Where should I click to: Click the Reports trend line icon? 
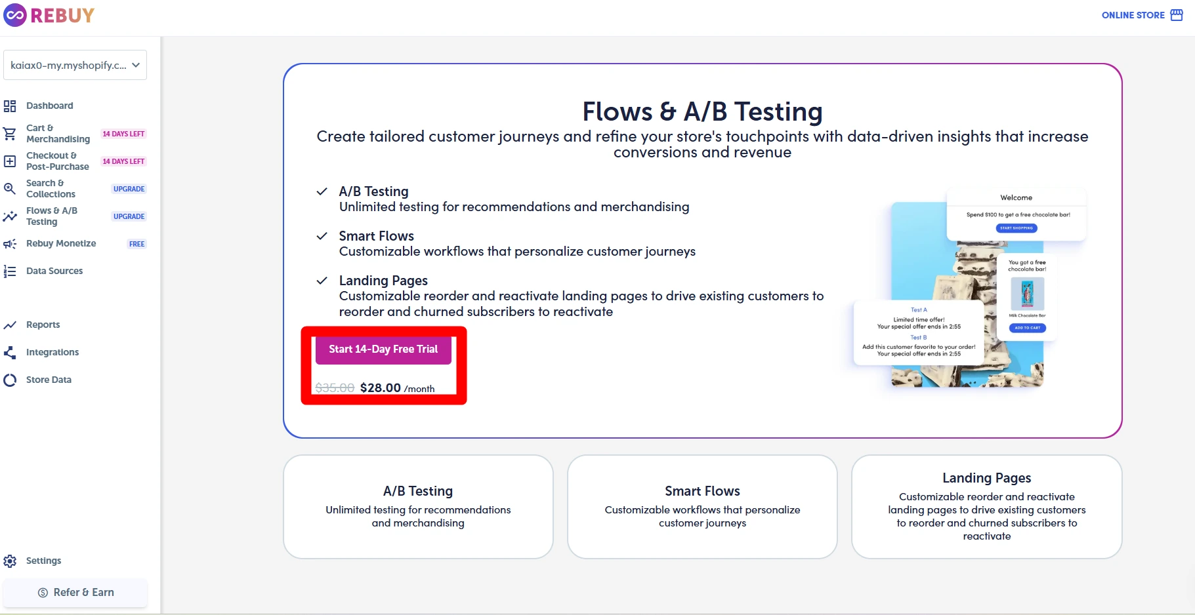pos(10,325)
